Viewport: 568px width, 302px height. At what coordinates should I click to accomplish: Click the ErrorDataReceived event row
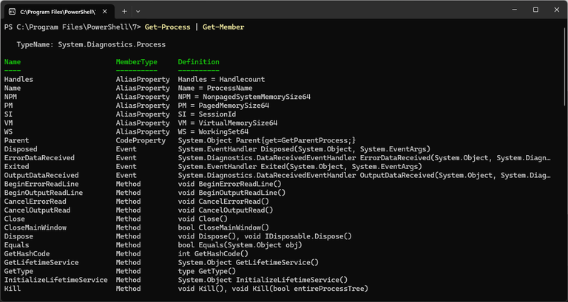(x=277, y=158)
